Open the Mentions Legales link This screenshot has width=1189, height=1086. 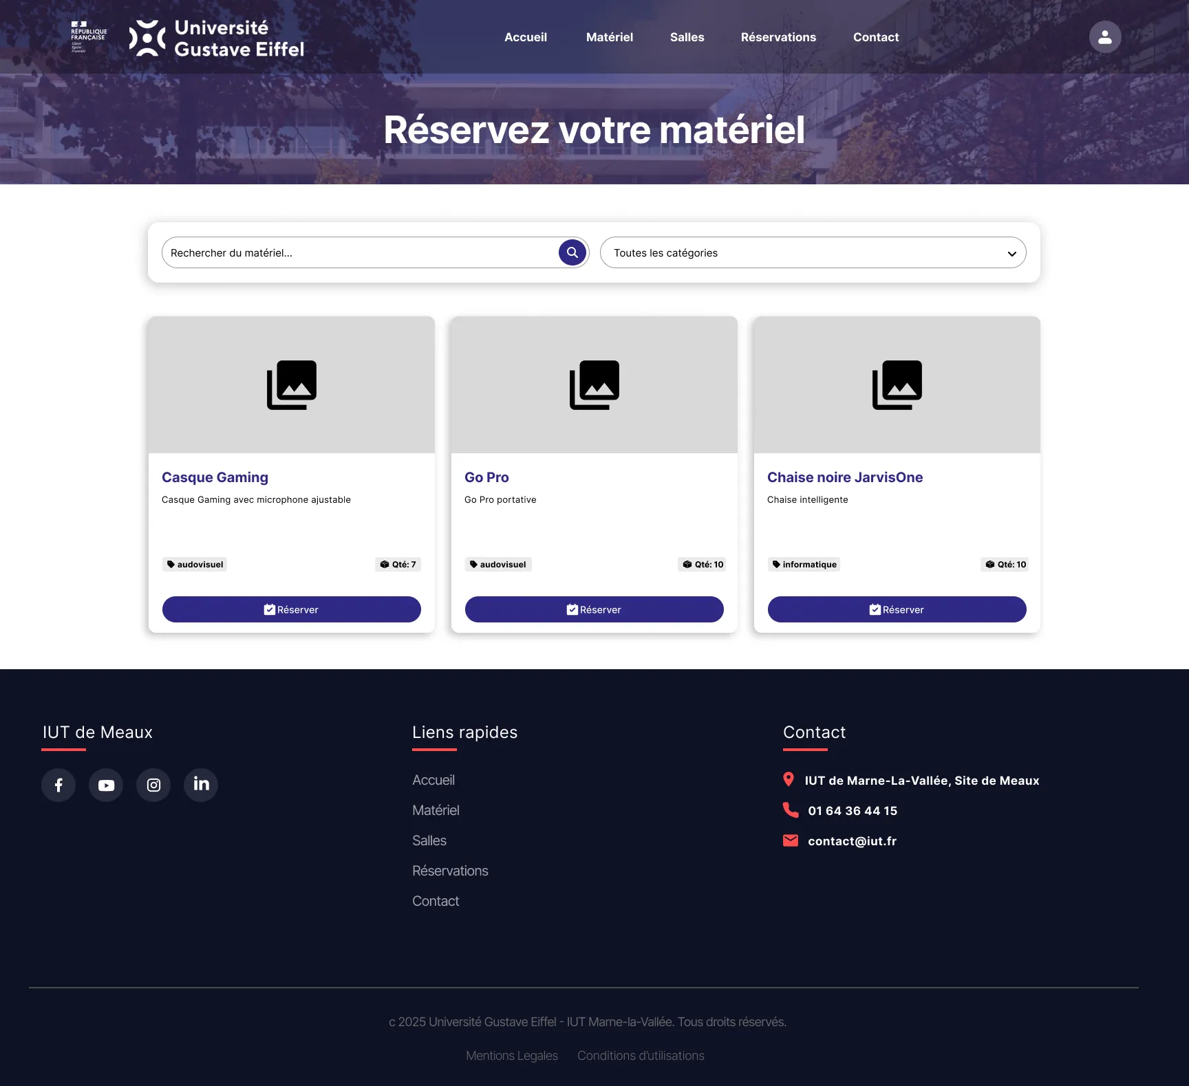tap(512, 1056)
